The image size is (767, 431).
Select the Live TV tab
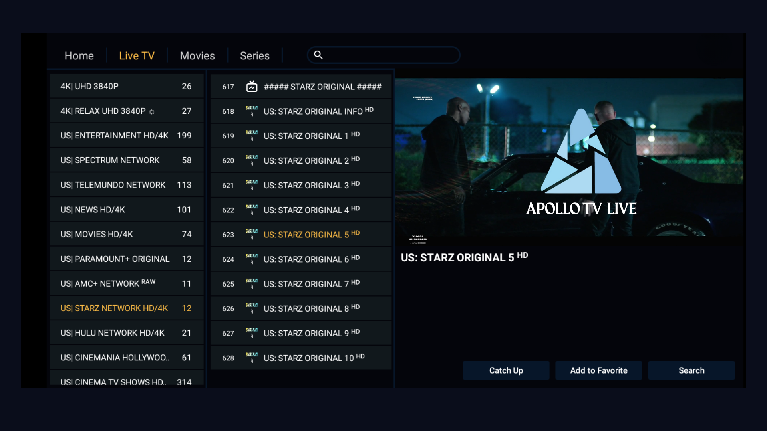(137, 56)
